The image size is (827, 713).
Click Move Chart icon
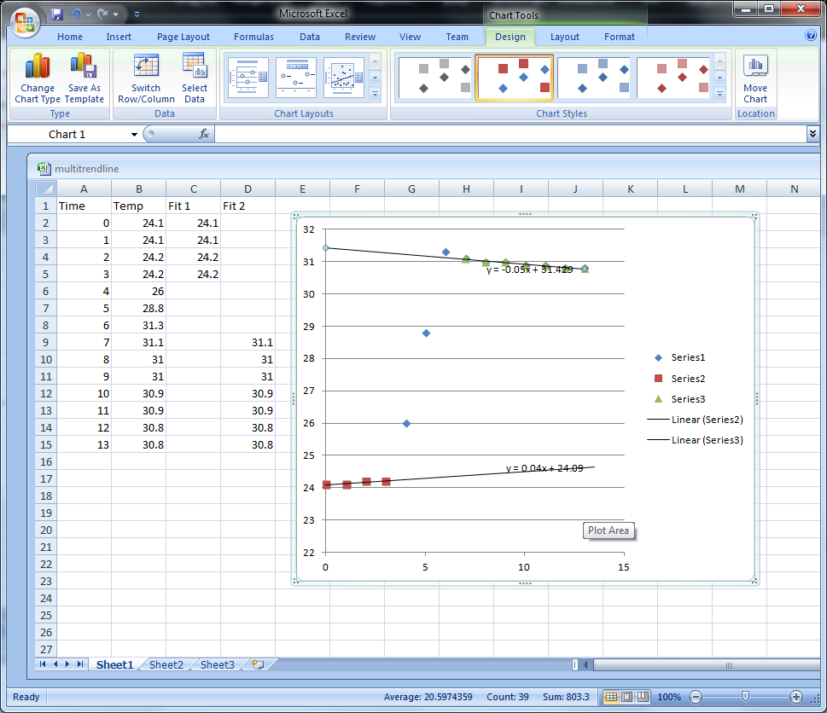point(754,67)
